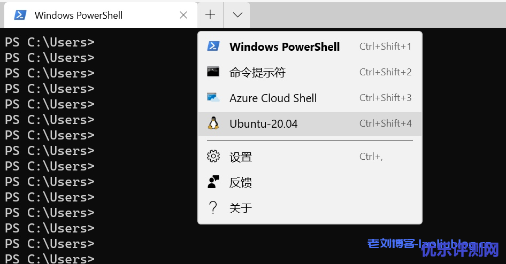
Task: Select the Windows PowerShell tab title
Action: 79,15
